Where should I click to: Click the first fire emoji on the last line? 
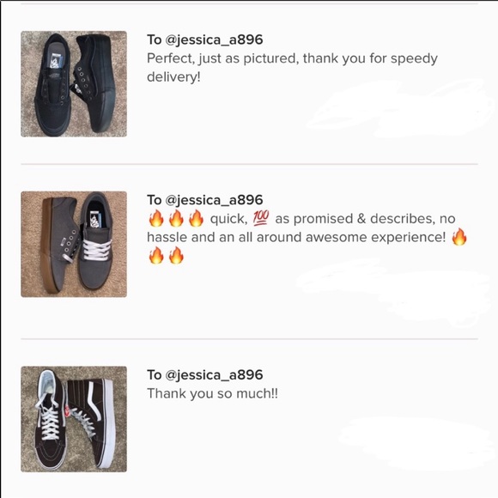point(156,256)
